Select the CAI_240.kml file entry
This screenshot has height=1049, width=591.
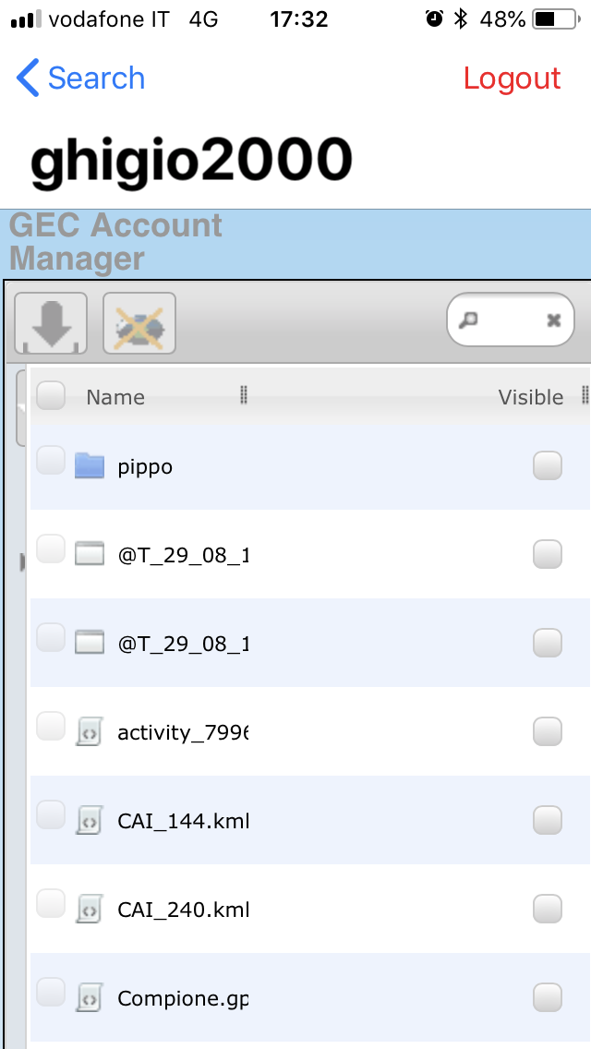click(184, 909)
